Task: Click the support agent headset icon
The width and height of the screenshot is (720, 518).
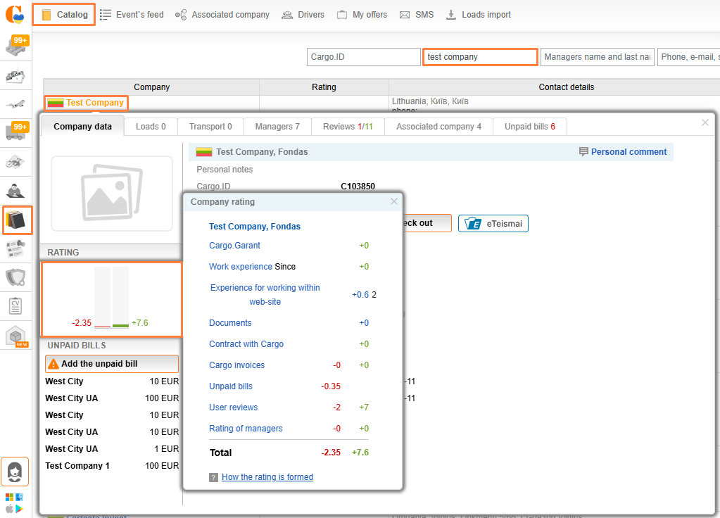Action: tap(15, 471)
